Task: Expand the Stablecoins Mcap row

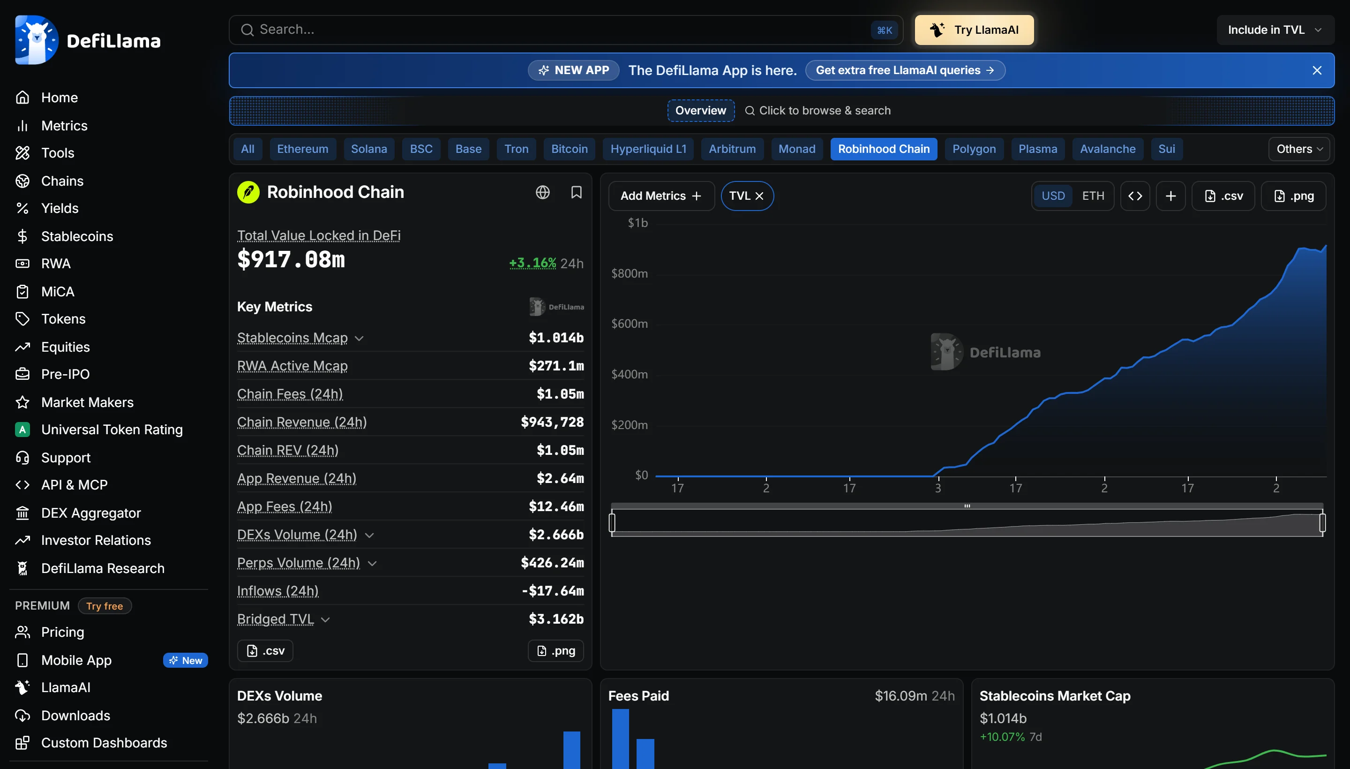Action: pyautogui.click(x=359, y=338)
